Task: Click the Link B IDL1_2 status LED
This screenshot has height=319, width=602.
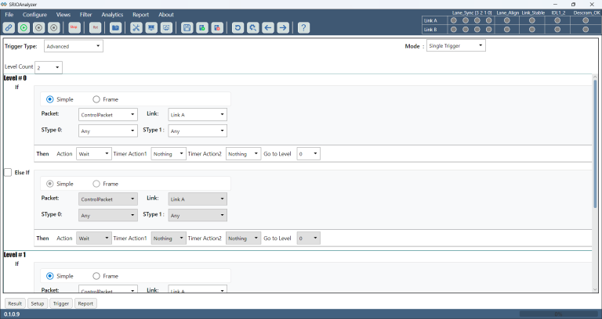Action: point(557,30)
